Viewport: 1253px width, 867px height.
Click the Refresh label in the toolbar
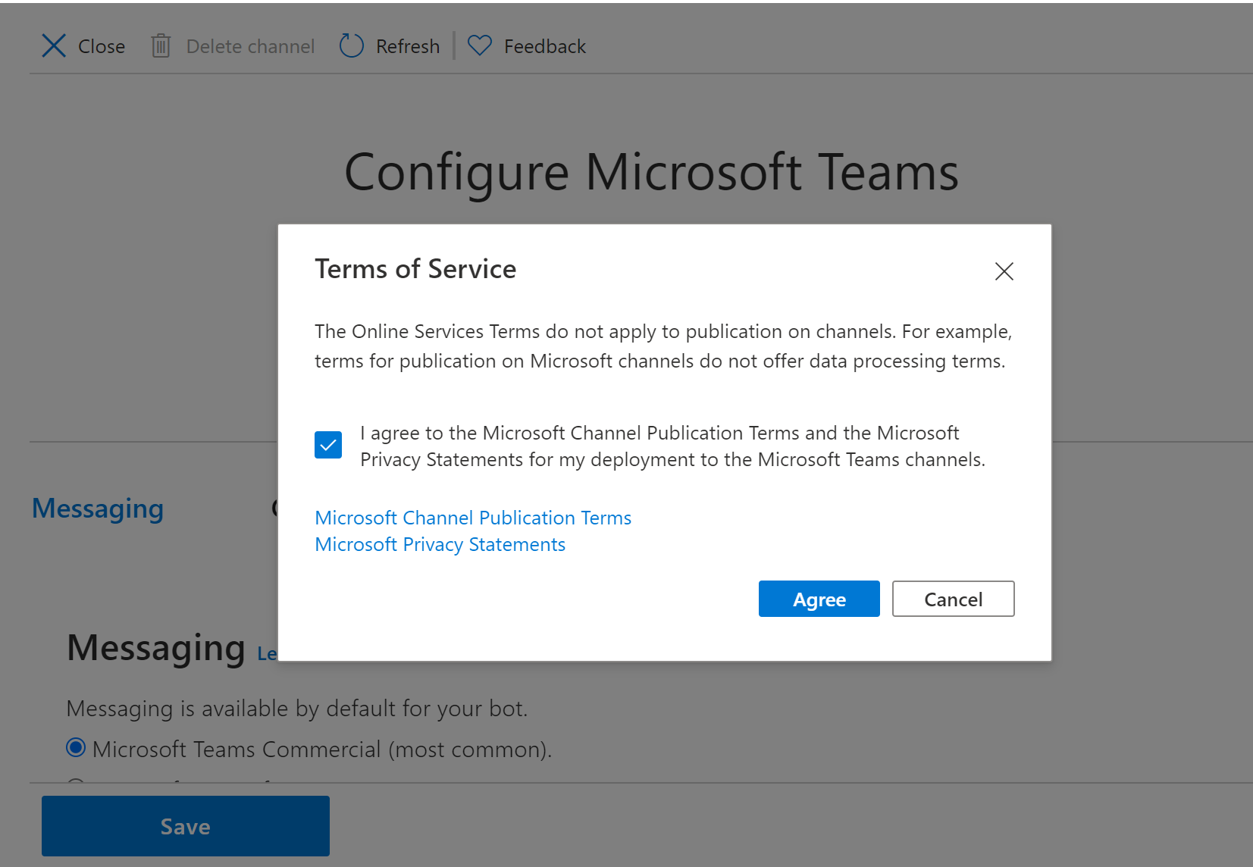coord(408,46)
